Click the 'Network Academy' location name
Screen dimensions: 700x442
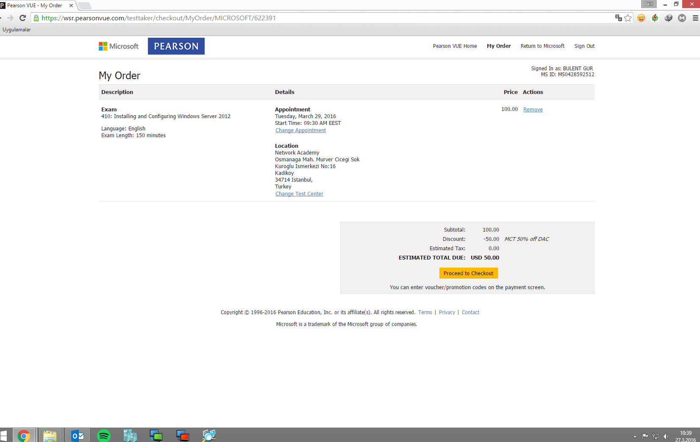click(297, 153)
